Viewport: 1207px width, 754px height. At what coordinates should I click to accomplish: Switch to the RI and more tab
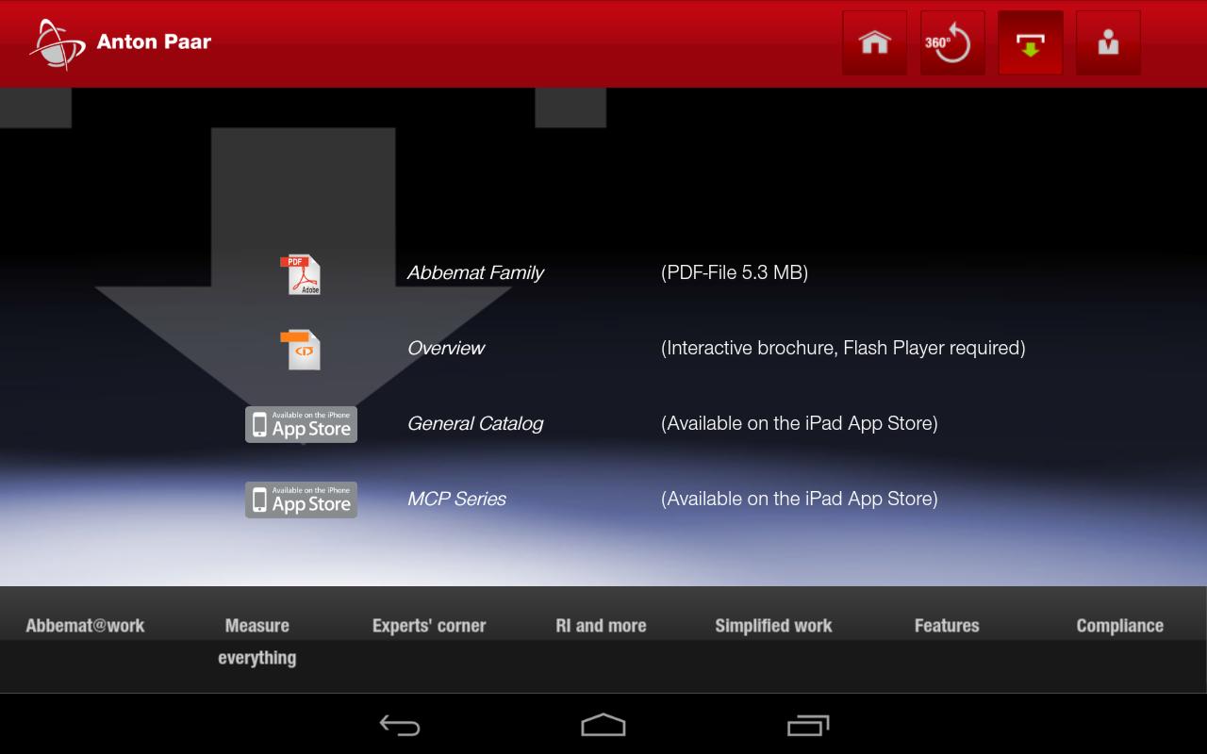click(601, 626)
